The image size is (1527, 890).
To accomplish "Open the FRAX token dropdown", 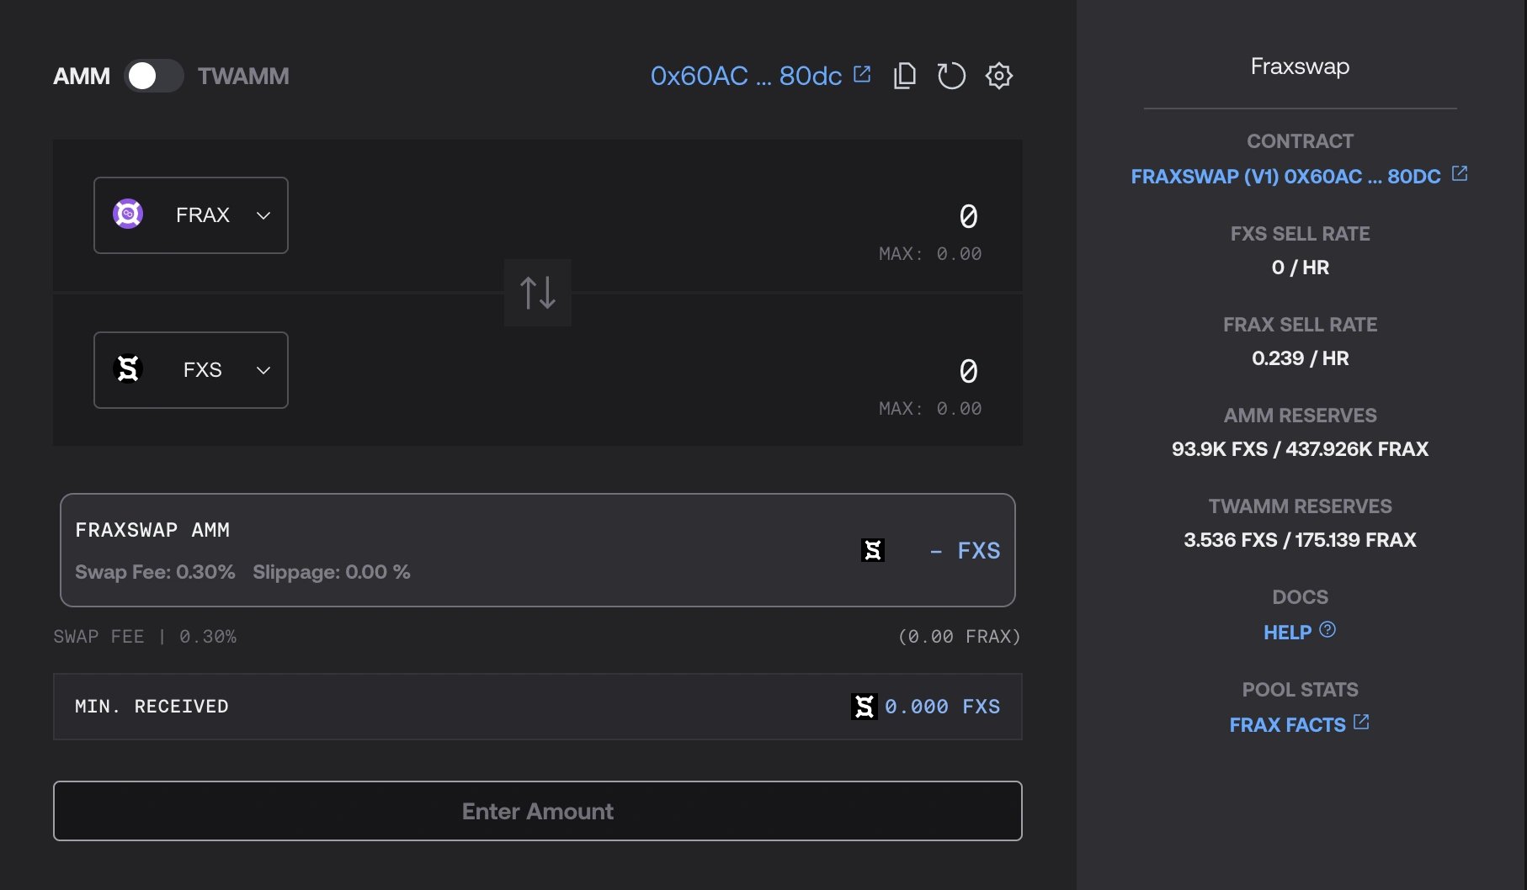I will click(x=191, y=215).
